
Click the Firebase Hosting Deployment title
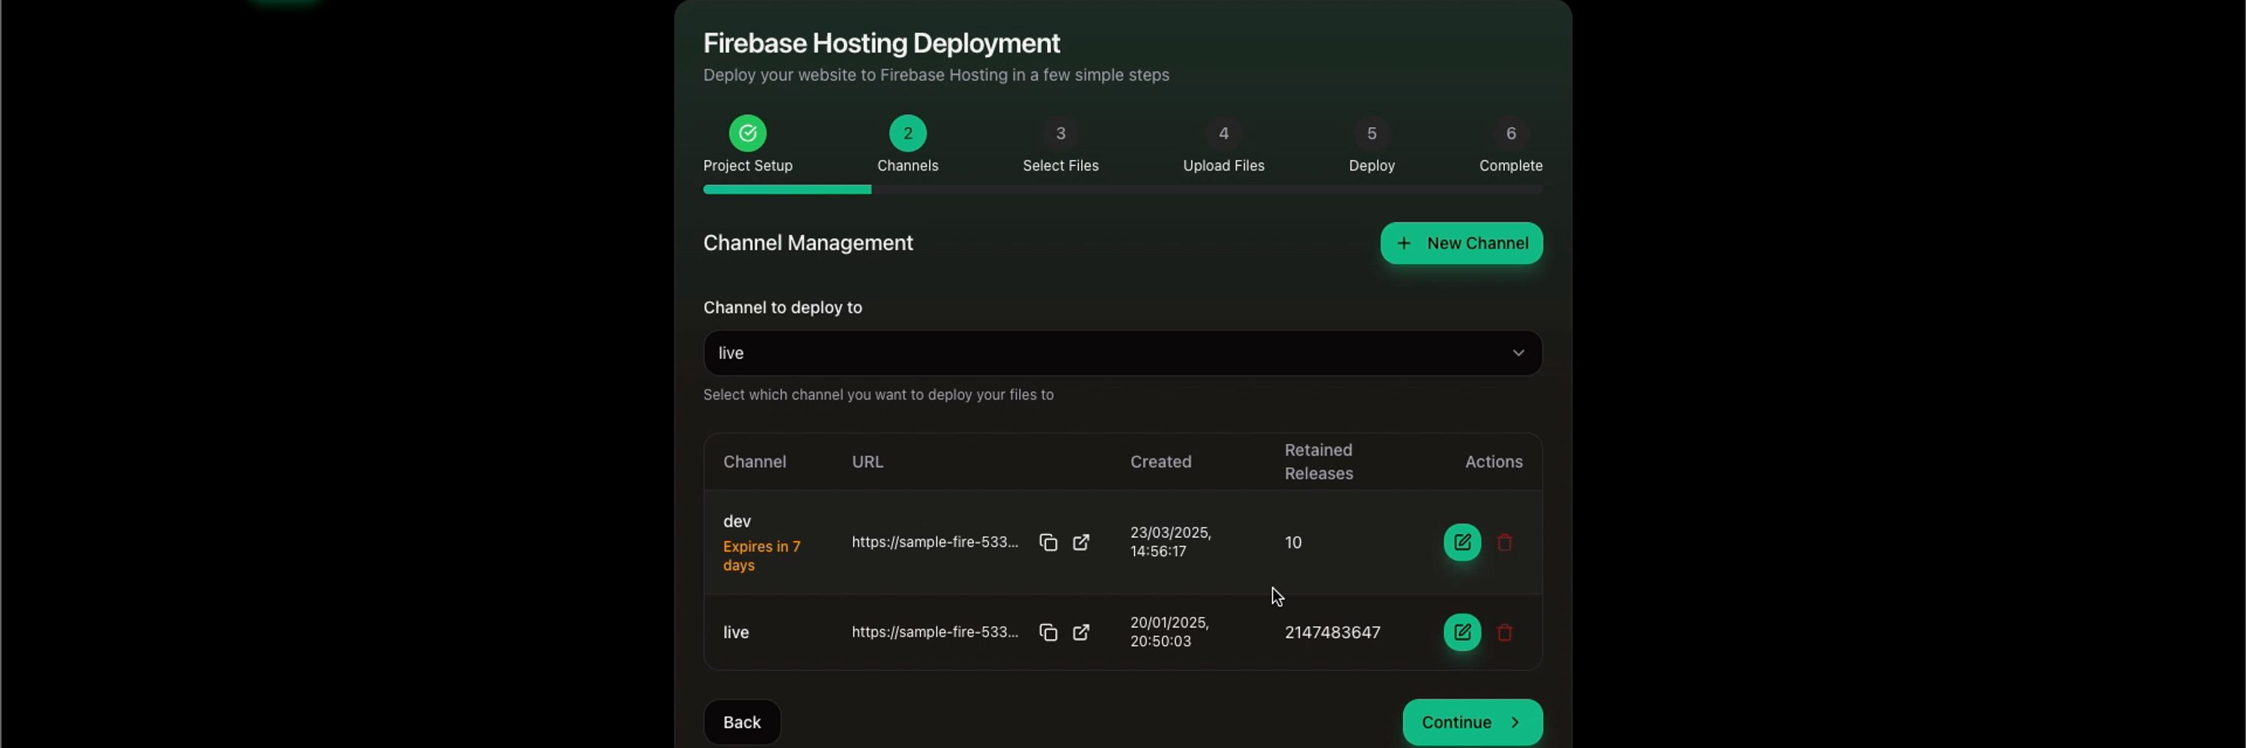coord(881,43)
